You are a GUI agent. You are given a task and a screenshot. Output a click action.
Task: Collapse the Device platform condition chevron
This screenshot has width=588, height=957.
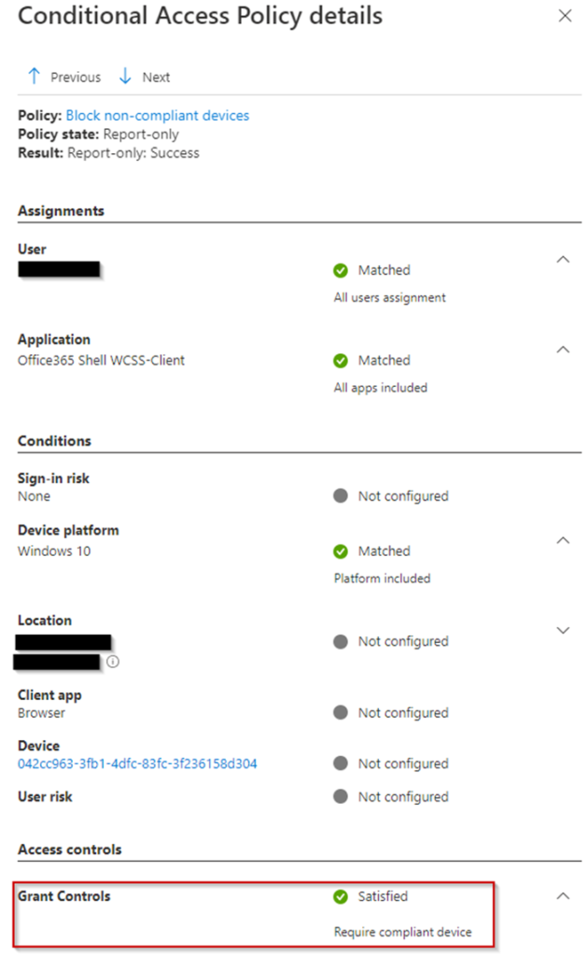[x=563, y=540]
